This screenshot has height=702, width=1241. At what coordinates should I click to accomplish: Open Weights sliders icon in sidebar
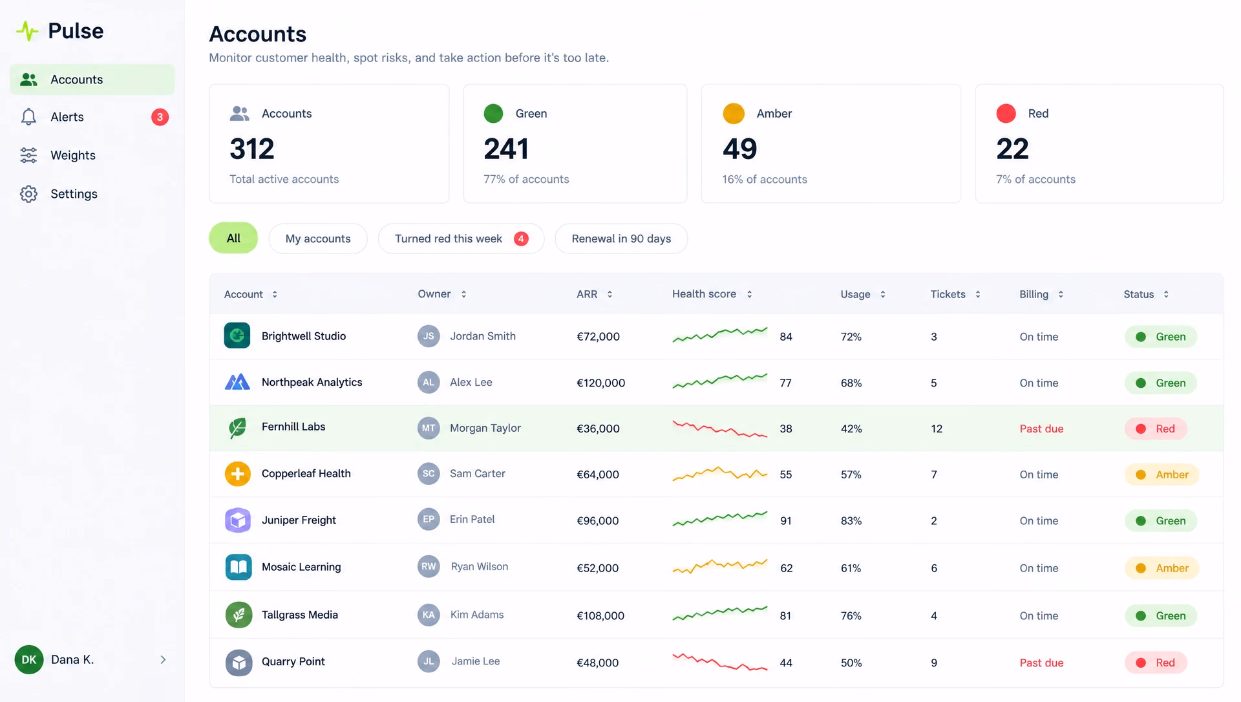[x=28, y=155]
